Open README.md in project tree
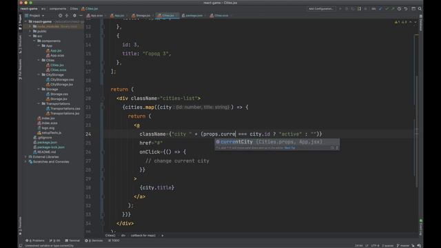This screenshot has height=248, width=441. (45, 152)
